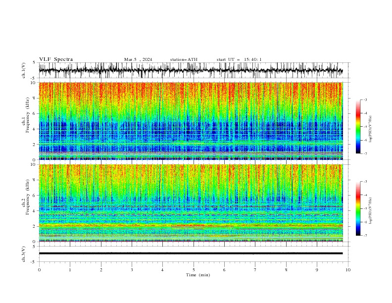Click the ch.1 voltage waveform trace
Image resolution: width=392 pixels, height=303 pixels.
pos(191,70)
